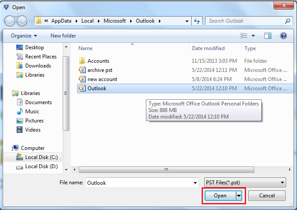The width and height of the screenshot is (297, 210).
Task: Click the 11/15/2013 3:03 PM date cell
Action: 214,61
